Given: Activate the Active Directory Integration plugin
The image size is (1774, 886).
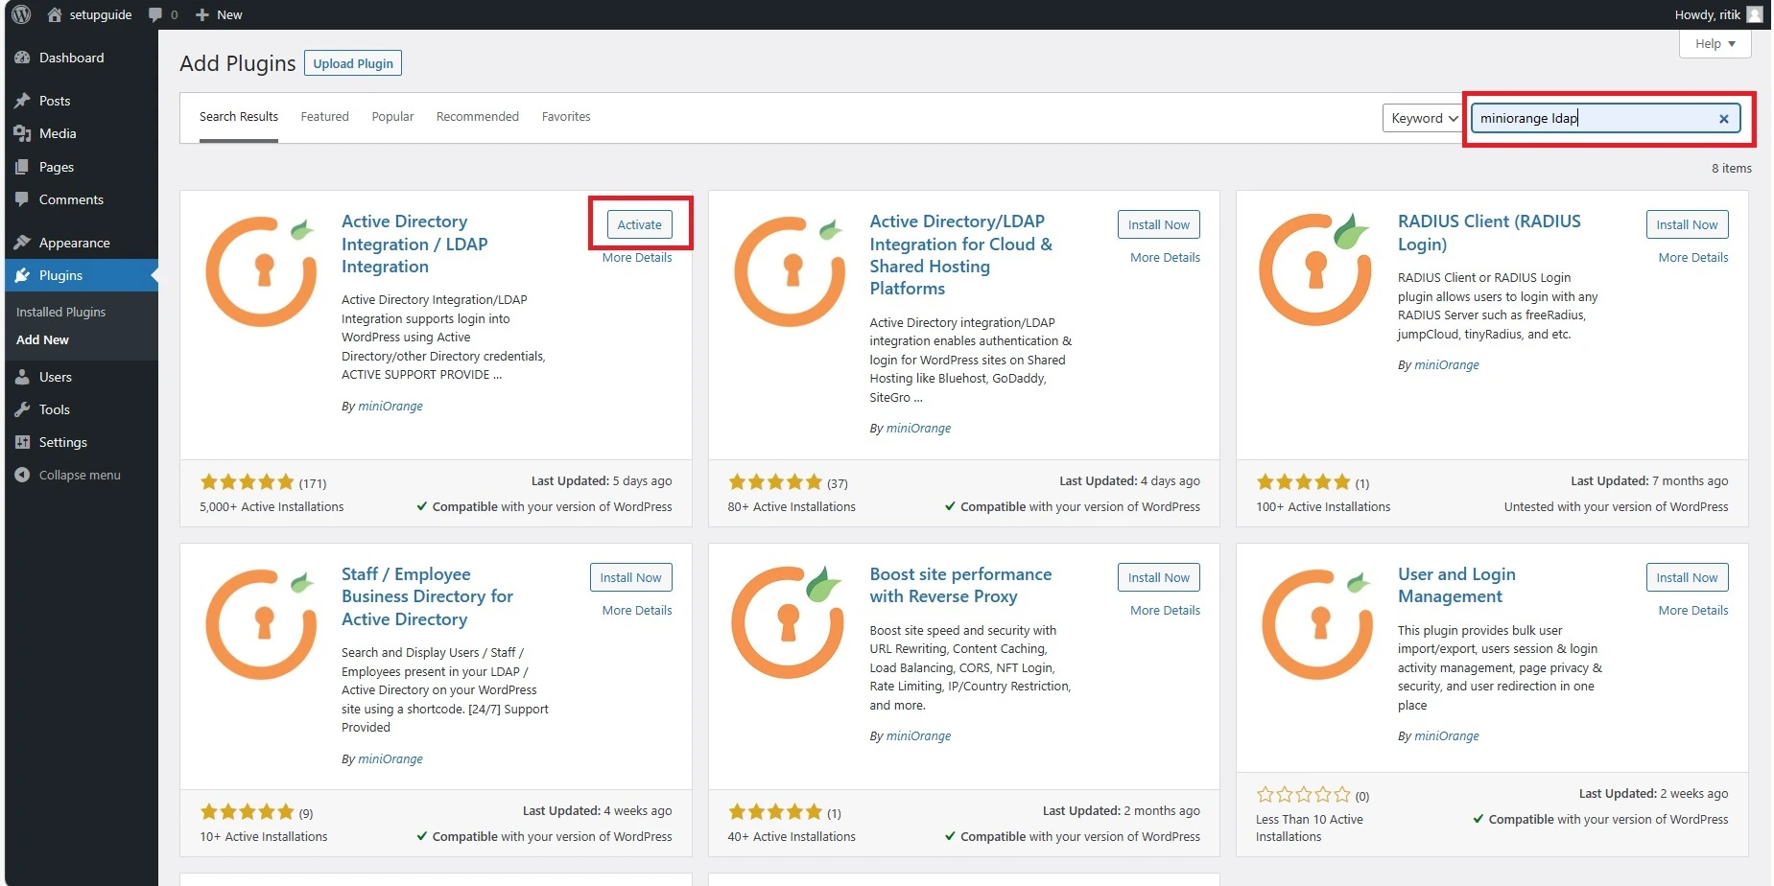Looking at the screenshot, I should pyautogui.click(x=639, y=224).
